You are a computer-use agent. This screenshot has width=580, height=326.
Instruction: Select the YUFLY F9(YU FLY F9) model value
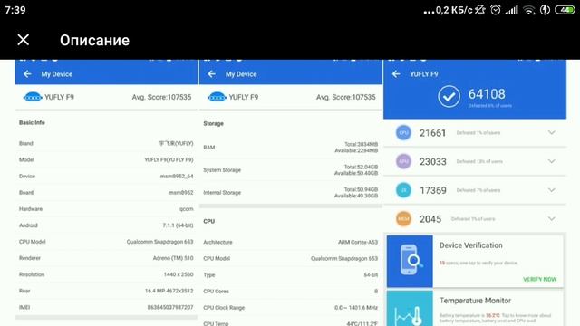coord(169,159)
